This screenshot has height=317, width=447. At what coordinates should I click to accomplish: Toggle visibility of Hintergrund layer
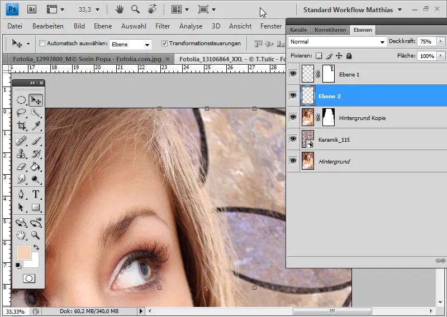click(x=293, y=161)
